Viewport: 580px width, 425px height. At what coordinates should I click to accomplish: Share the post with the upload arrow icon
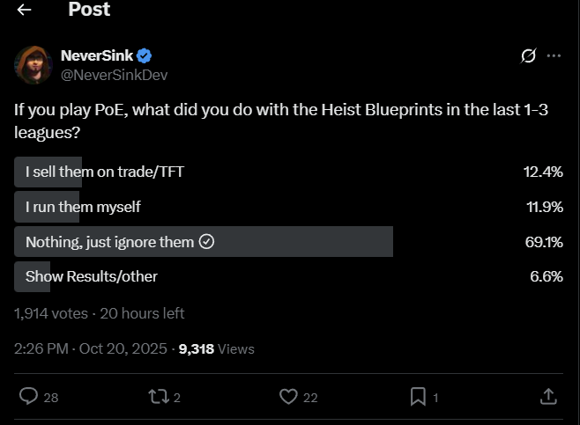[547, 397]
